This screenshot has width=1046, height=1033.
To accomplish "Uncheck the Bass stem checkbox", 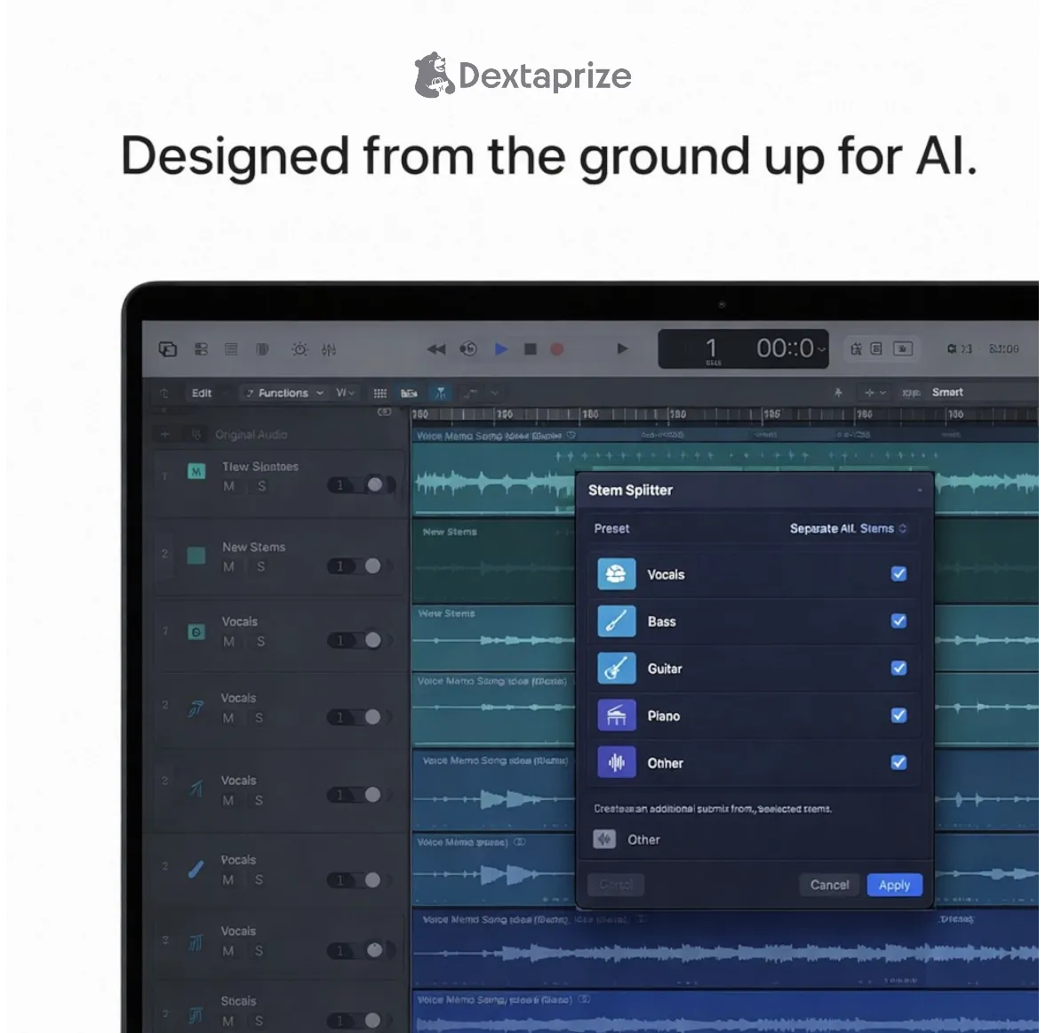I will pos(898,621).
